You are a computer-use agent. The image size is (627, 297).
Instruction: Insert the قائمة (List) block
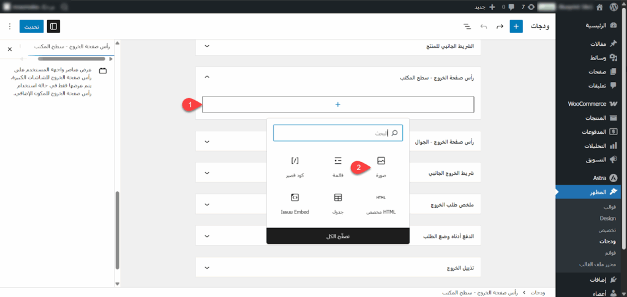[x=338, y=161]
